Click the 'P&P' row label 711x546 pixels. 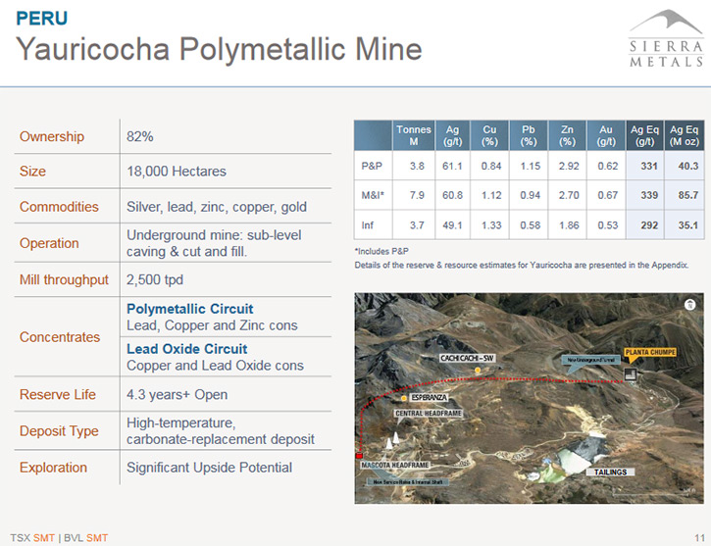point(372,166)
